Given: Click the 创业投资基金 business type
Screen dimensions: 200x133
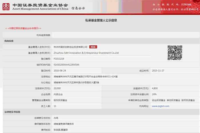Looking at the screenshot, I should click(x=159, y=100).
